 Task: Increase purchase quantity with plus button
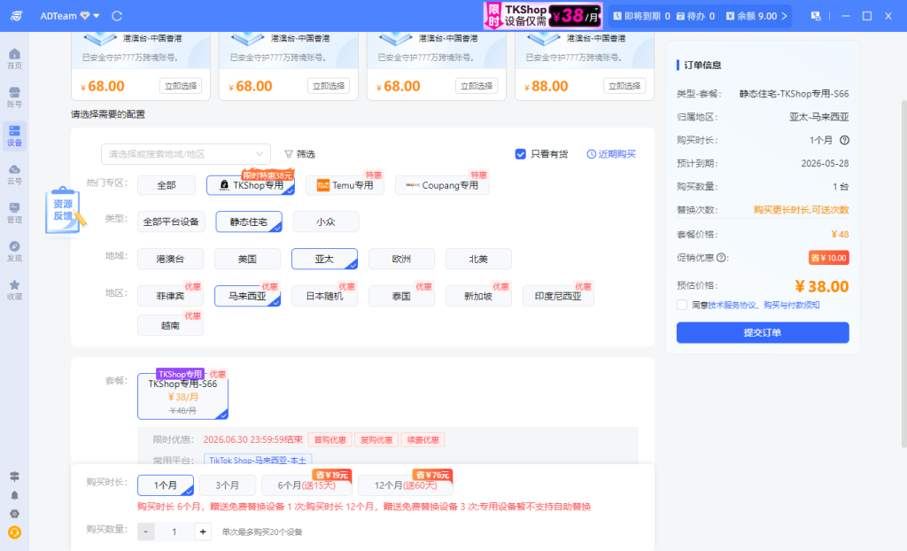click(203, 532)
